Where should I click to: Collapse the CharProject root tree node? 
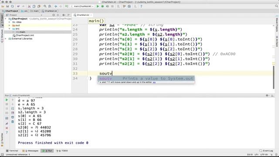point(6,19)
